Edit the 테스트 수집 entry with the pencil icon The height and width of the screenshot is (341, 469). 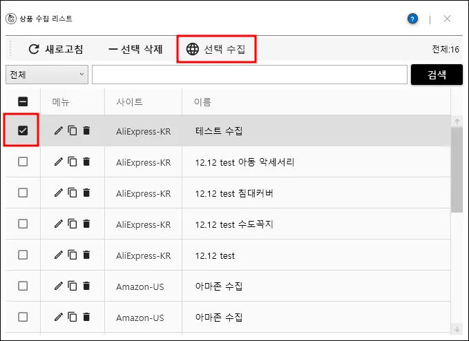tap(59, 130)
